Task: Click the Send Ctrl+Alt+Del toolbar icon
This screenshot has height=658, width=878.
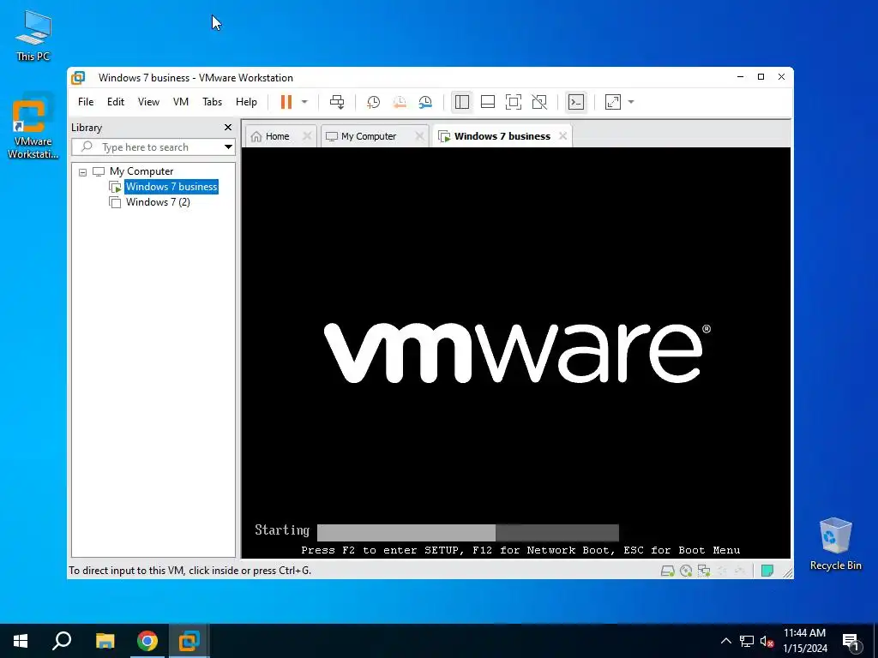Action: [x=337, y=102]
